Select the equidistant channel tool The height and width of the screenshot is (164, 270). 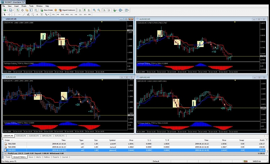click(x=28, y=15)
